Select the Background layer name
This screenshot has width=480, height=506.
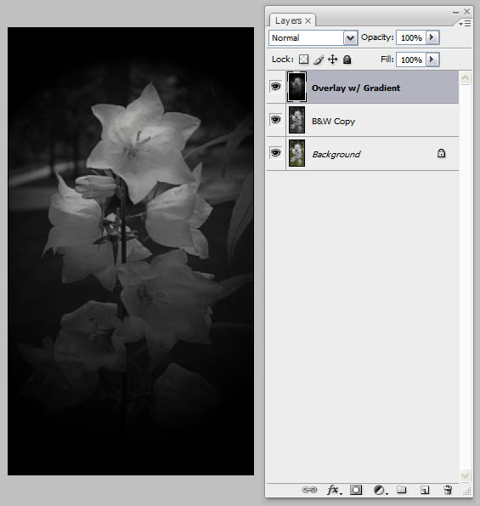(x=336, y=154)
